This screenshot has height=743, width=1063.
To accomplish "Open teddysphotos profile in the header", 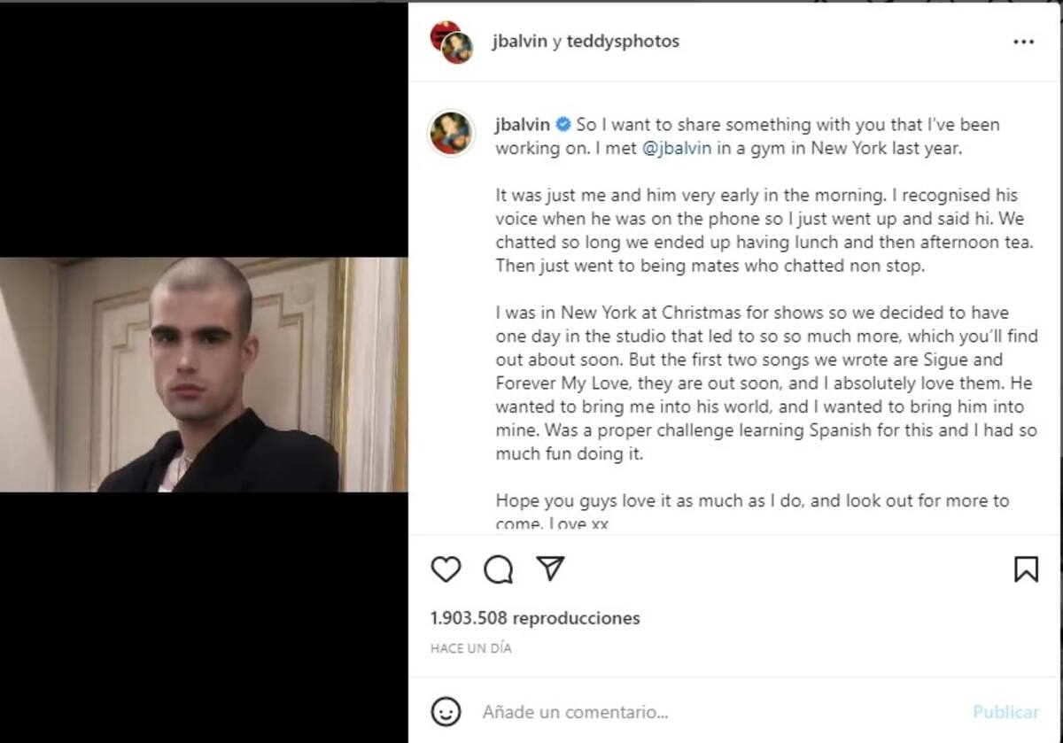I will 624,42.
